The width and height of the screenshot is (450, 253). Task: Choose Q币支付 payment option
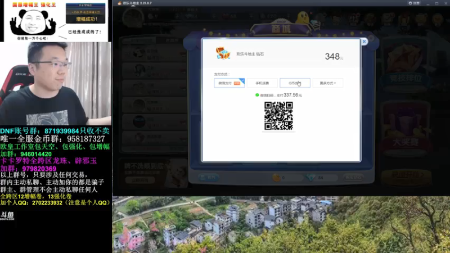pyautogui.click(x=295, y=83)
